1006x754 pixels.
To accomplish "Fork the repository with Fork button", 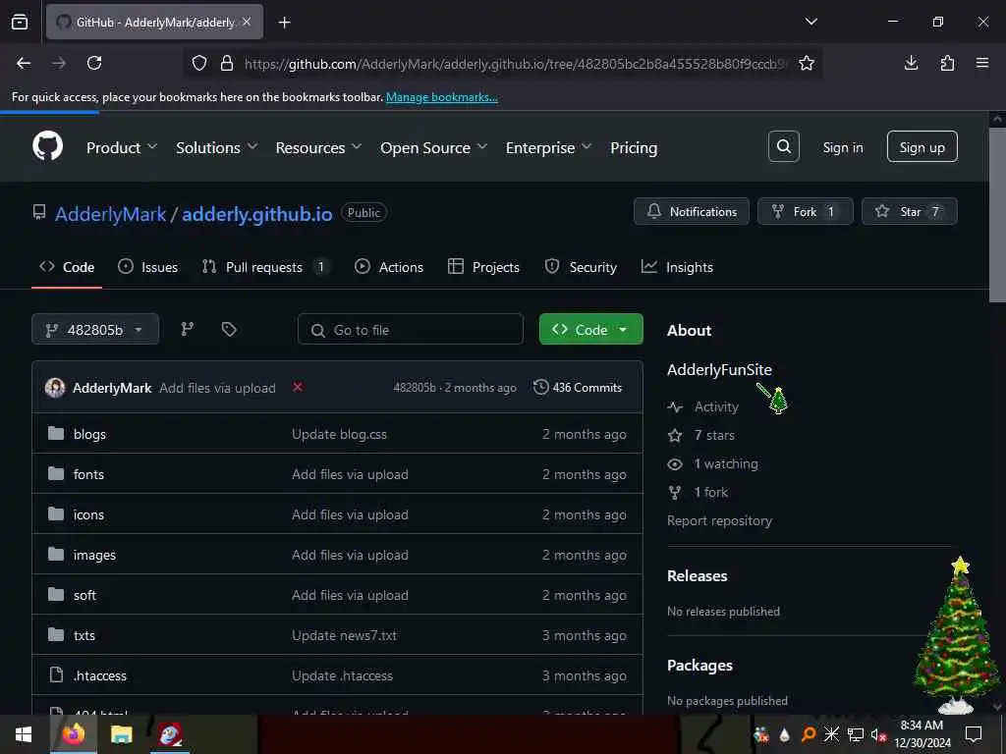I will click(806, 211).
